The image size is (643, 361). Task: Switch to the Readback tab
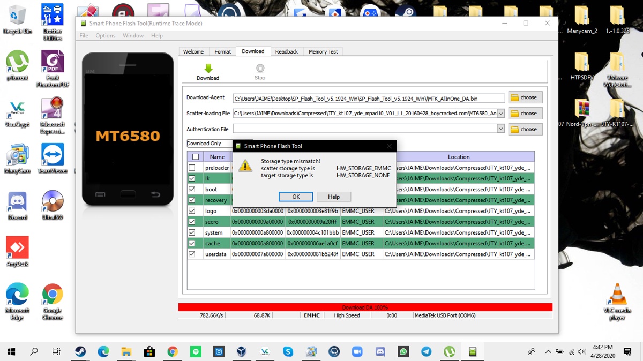click(287, 52)
